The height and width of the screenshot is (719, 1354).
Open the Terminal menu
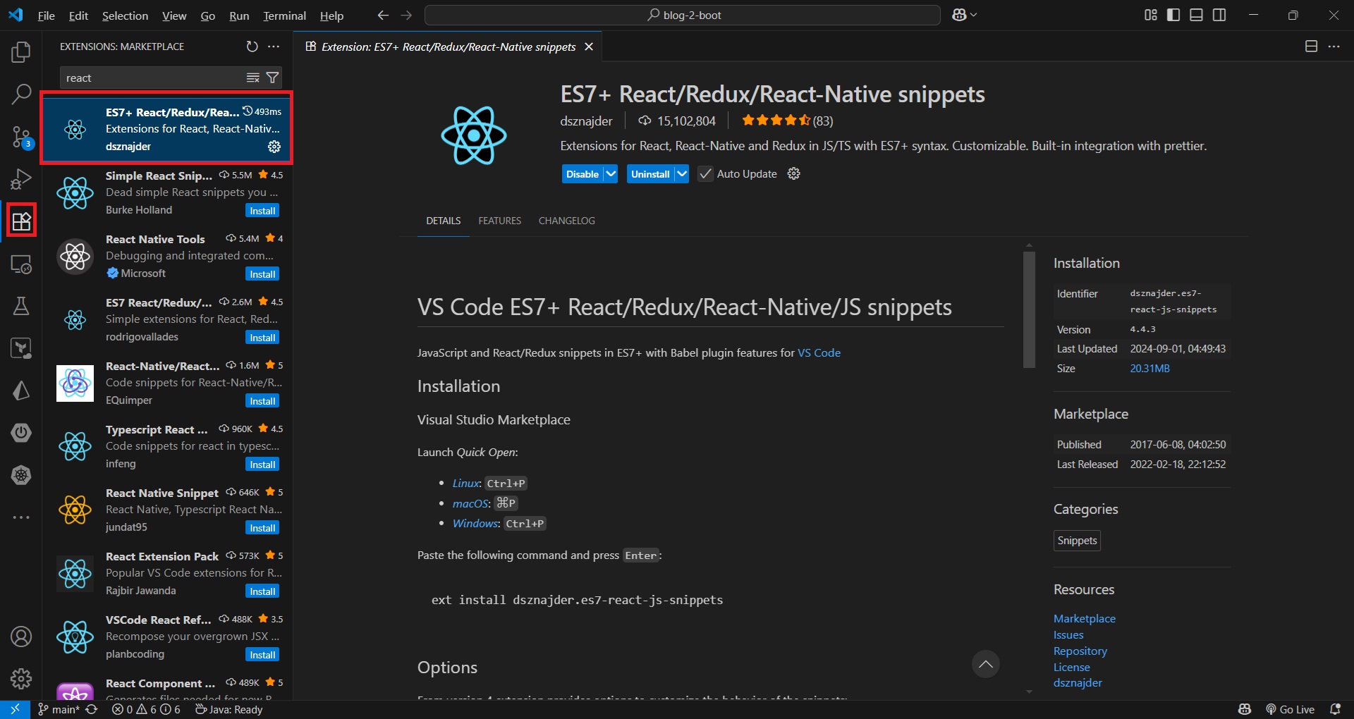tap(284, 16)
